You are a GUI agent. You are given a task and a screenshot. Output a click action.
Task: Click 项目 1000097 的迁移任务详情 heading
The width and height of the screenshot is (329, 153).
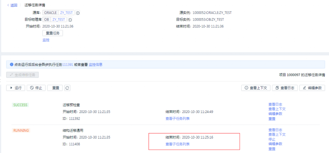[302, 75]
